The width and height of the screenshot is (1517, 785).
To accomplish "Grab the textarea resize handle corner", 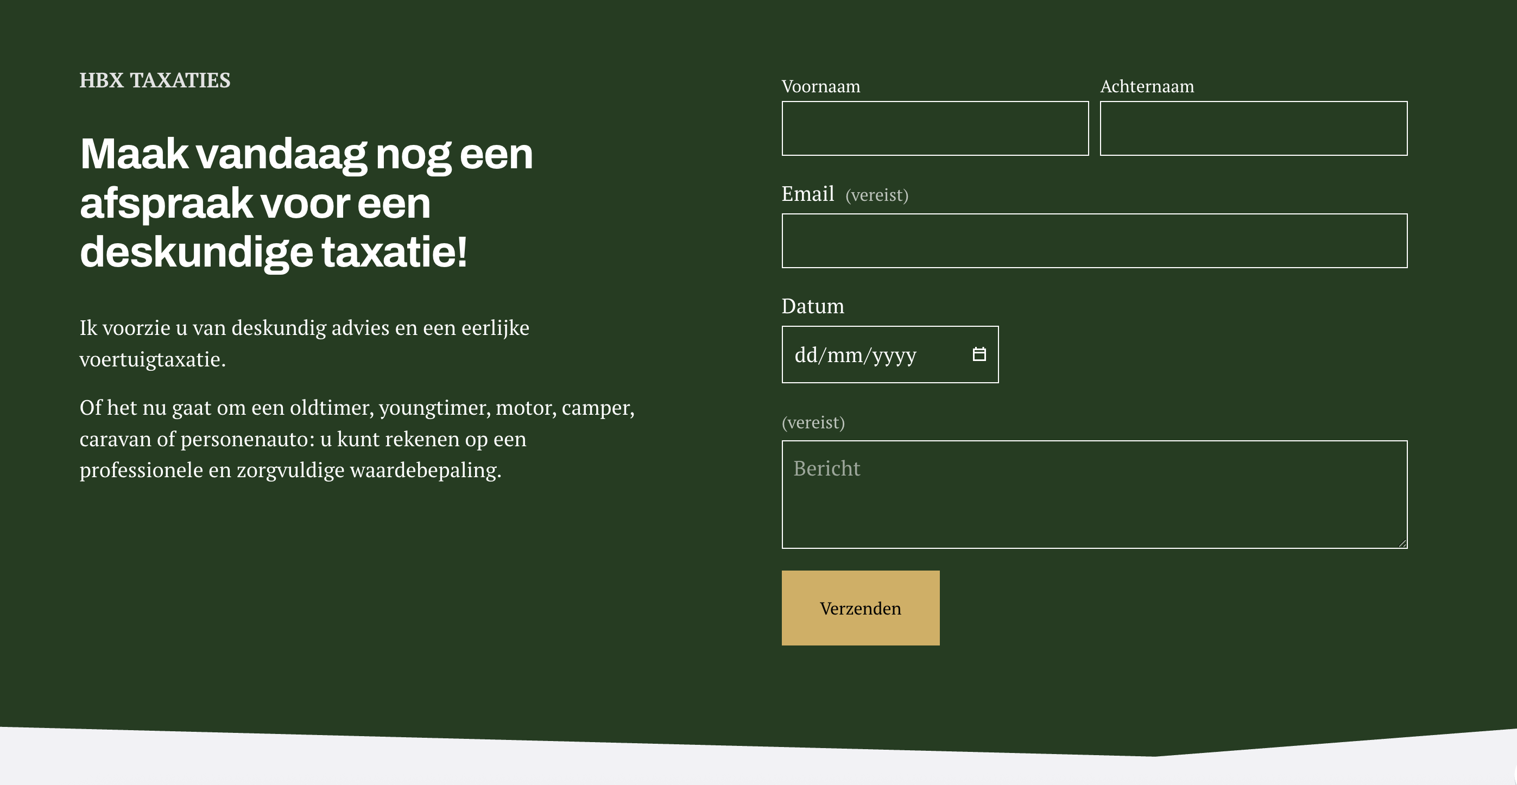I will 1402,543.
